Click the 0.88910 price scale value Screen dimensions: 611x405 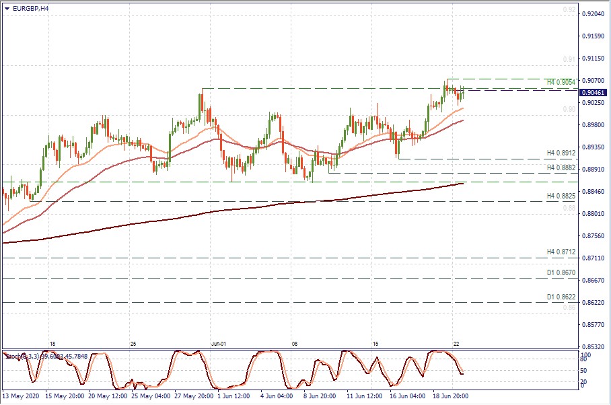coord(594,170)
